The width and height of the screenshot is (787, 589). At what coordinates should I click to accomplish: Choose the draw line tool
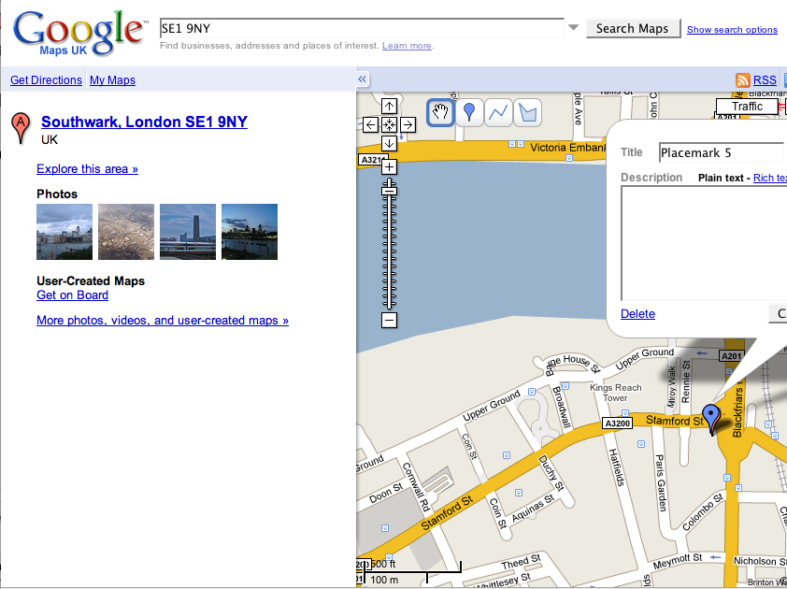pyautogui.click(x=499, y=113)
